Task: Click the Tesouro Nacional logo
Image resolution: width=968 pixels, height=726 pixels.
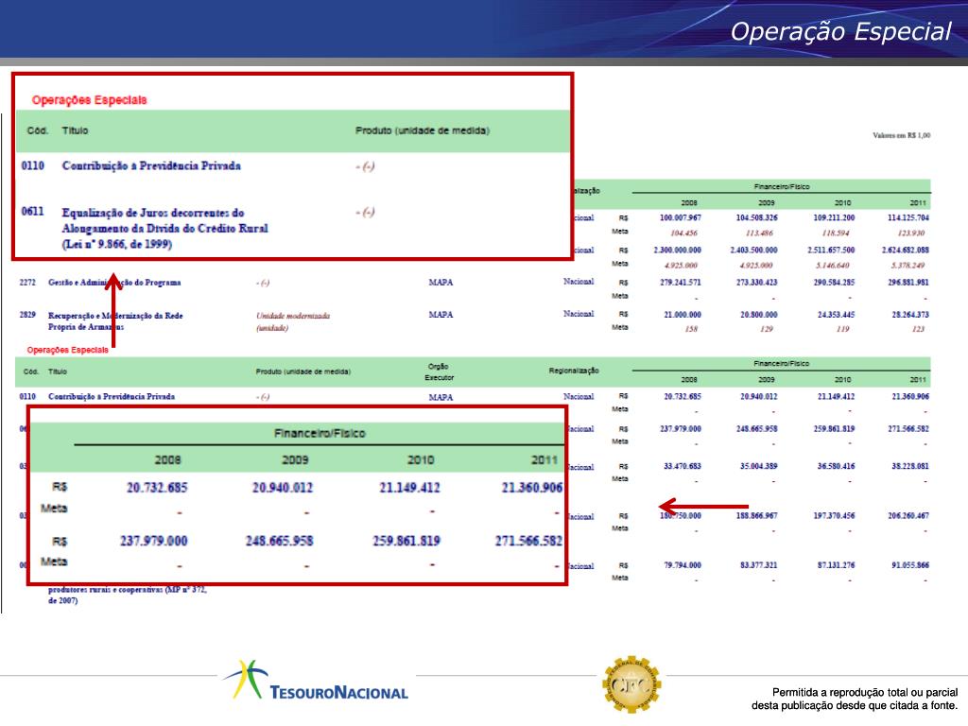Action: 316,682
